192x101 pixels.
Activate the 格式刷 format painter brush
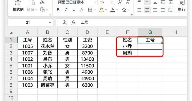tap(18, 6)
